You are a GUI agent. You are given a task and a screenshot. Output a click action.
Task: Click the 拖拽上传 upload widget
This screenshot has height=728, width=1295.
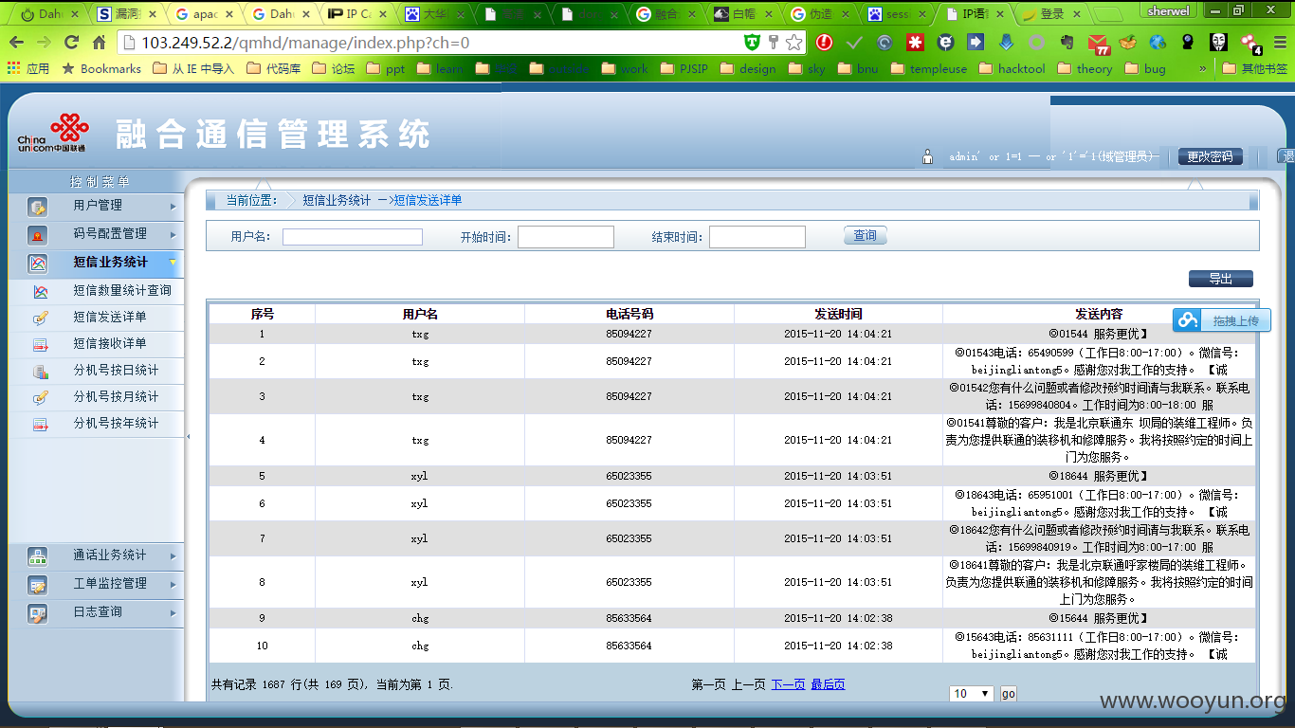[x=1222, y=320]
